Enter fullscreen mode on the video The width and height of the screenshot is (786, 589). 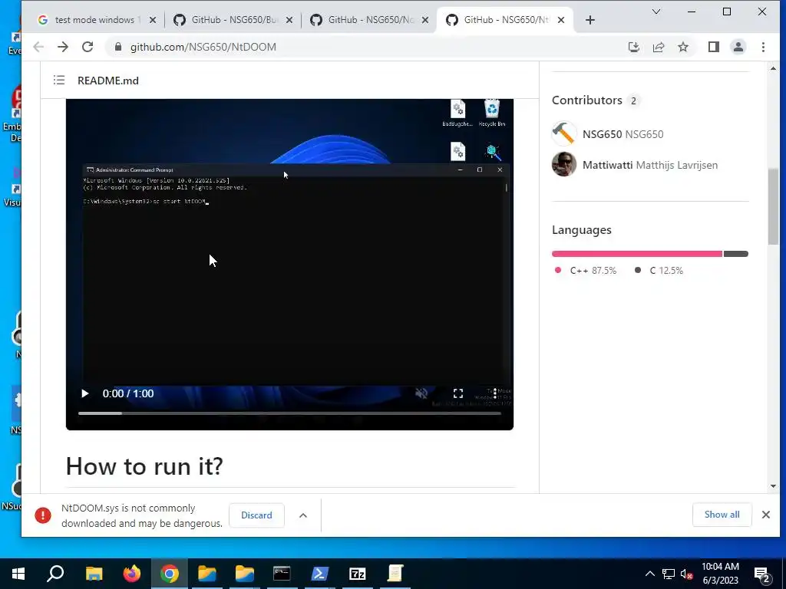point(458,393)
